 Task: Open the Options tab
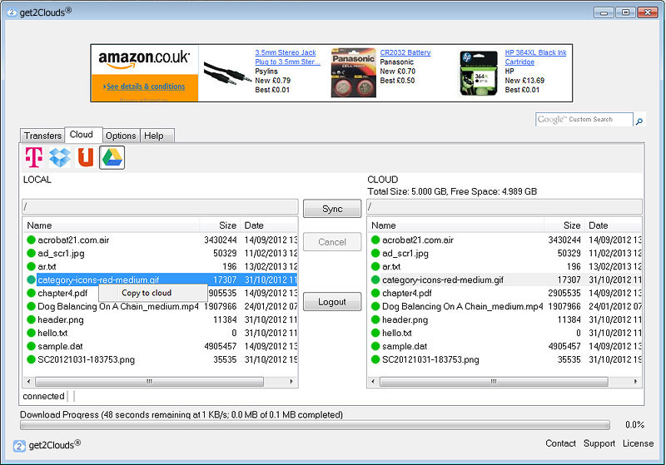(121, 136)
